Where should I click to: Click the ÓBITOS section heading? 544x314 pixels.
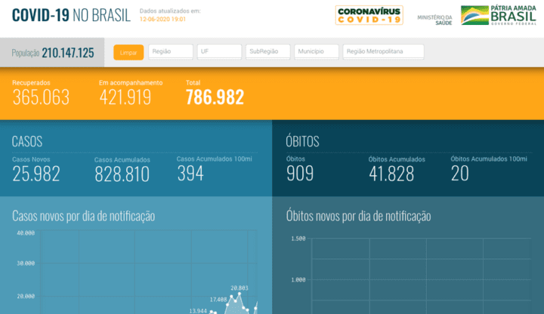point(302,141)
